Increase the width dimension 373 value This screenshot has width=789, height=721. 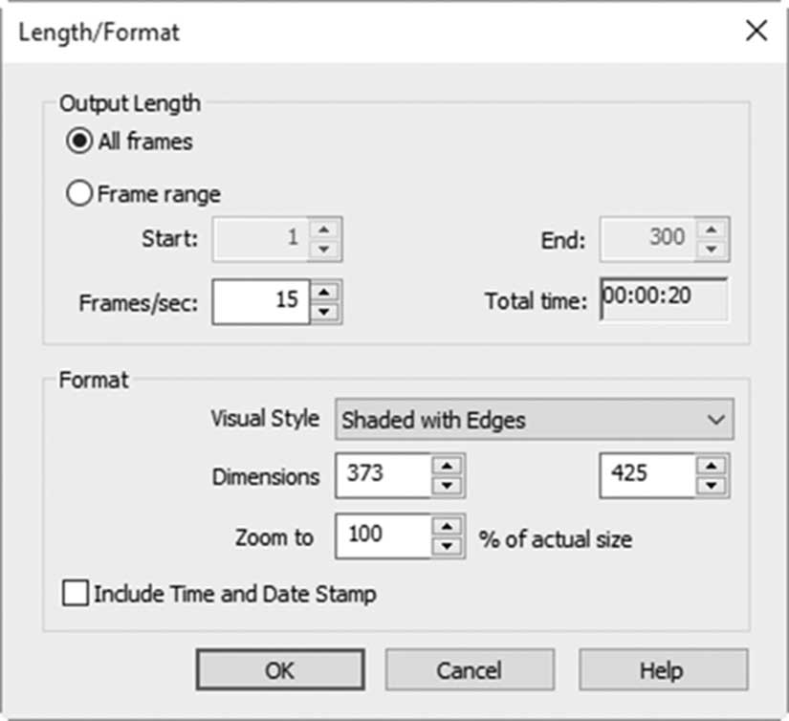click(x=448, y=466)
